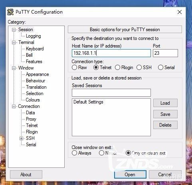The image size is (192, 185).
Task: Open the Features settings category
Action: 34,62
